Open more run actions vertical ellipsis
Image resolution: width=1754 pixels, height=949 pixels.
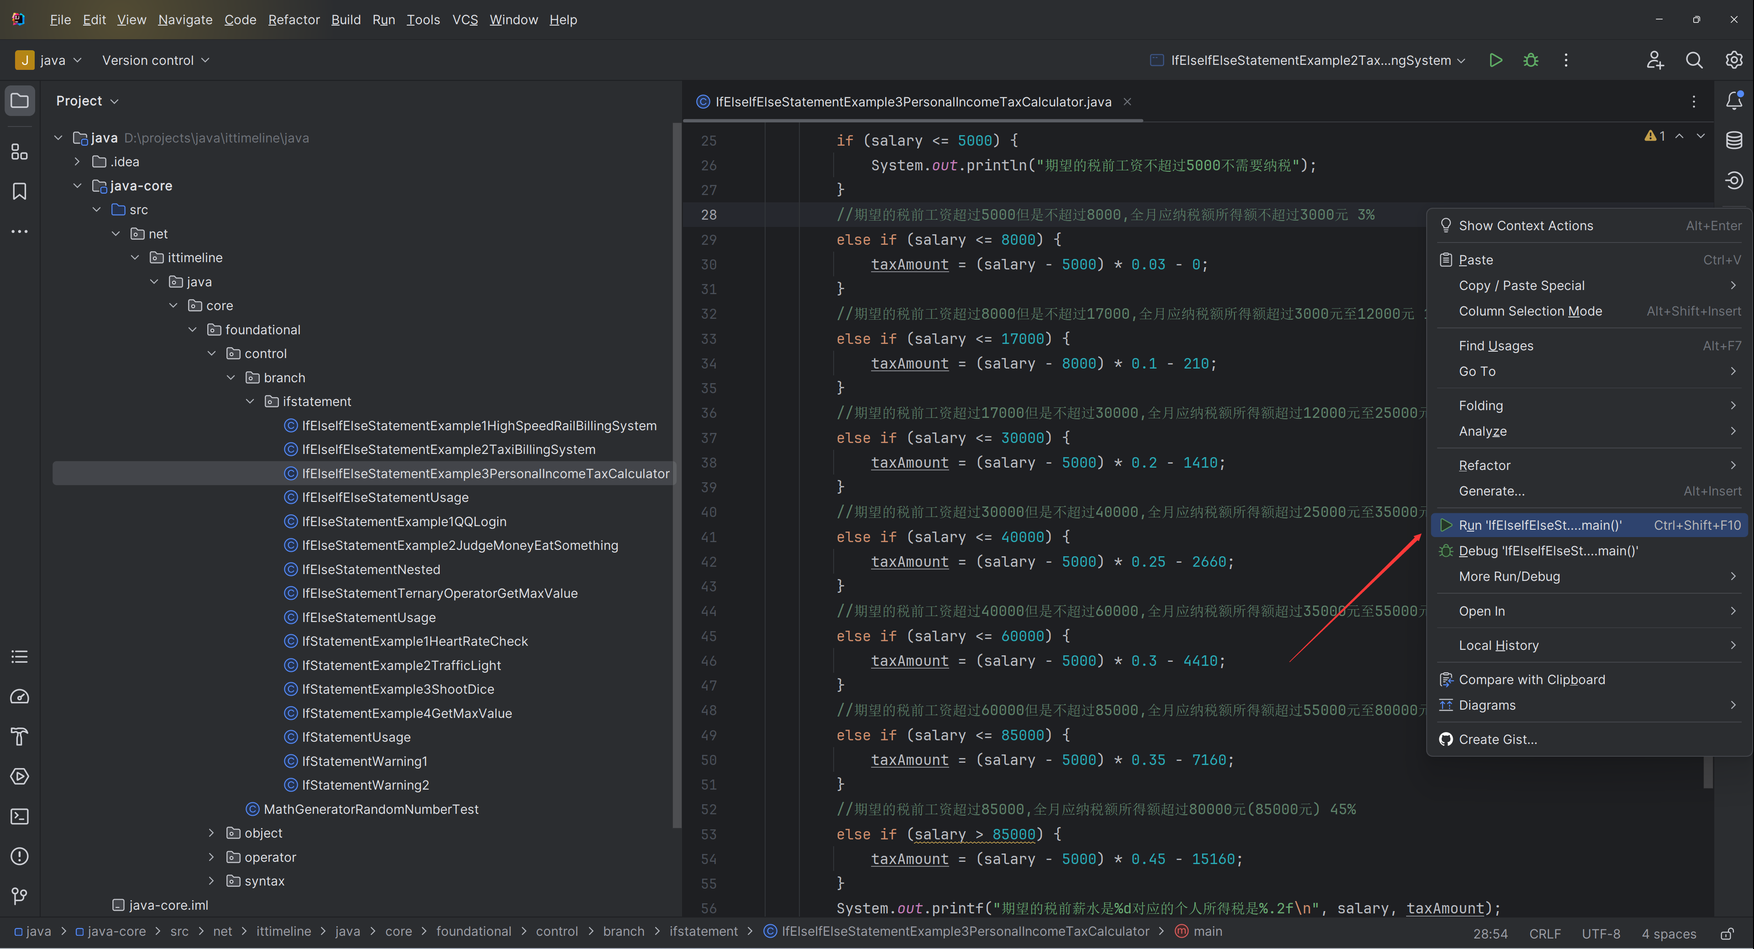(x=1566, y=60)
